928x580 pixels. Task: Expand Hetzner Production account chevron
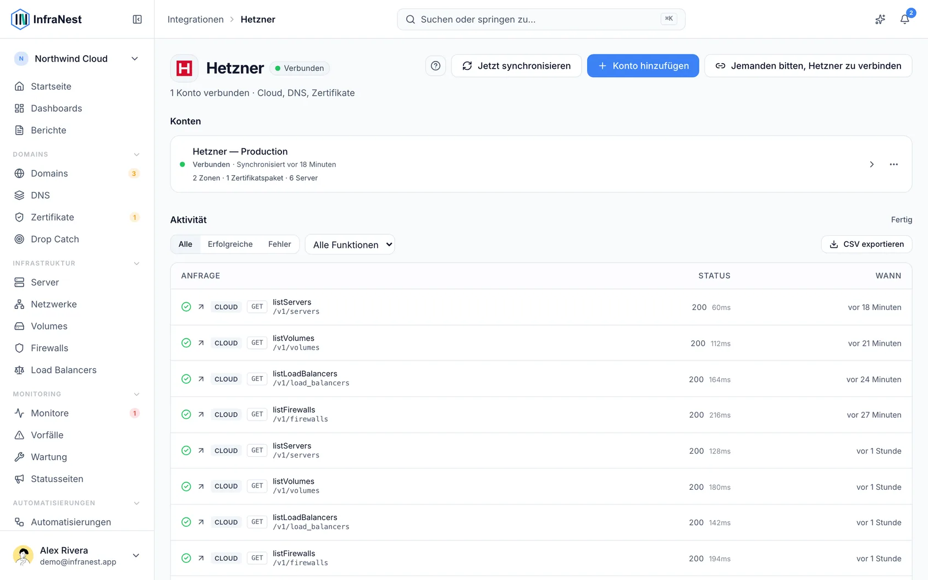871,164
